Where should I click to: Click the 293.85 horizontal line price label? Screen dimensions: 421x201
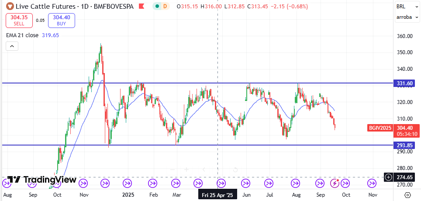click(x=404, y=146)
